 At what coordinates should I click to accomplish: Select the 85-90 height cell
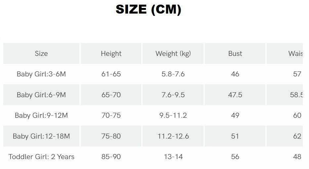pyautogui.click(x=111, y=157)
